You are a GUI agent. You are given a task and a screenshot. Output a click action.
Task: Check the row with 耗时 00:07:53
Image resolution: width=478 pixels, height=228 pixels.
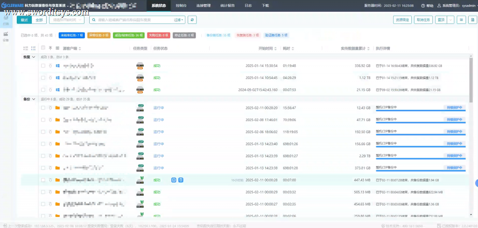coord(43,90)
